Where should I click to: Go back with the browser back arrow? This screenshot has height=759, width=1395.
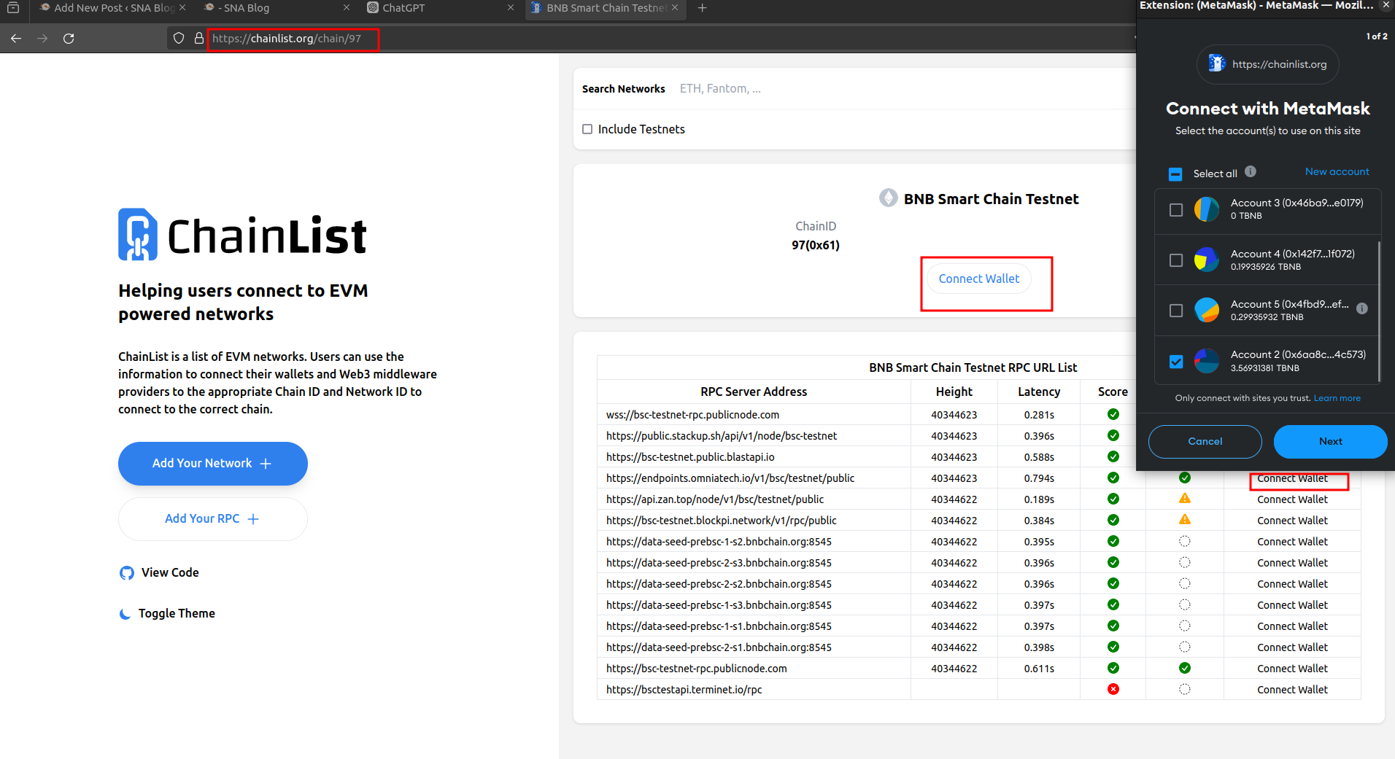pos(16,39)
